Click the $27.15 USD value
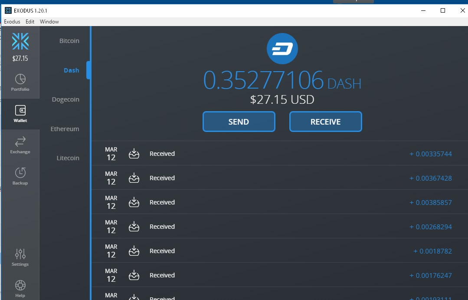Viewport: 468px width, 300px height. click(x=282, y=99)
